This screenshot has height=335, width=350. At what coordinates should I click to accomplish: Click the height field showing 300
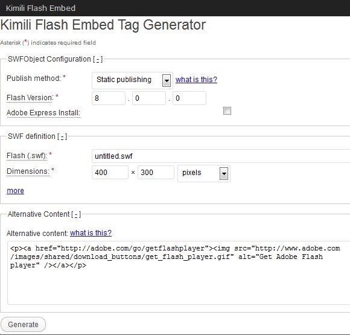click(156, 173)
